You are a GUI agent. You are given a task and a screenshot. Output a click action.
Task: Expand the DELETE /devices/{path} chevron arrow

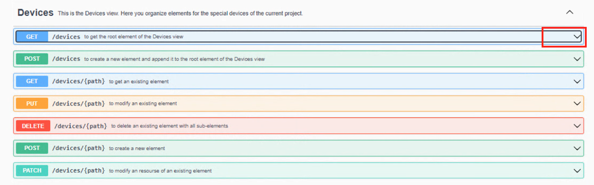pyautogui.click(x=577, y=126)
